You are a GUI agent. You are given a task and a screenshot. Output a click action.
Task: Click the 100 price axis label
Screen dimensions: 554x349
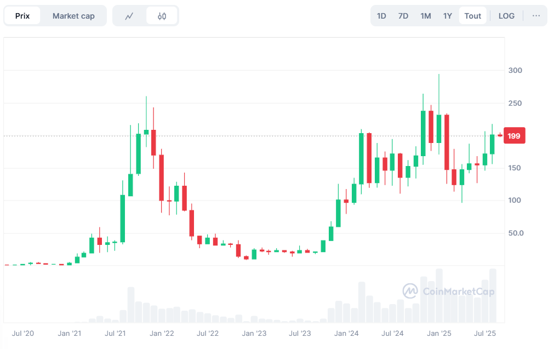click(515, 201)
